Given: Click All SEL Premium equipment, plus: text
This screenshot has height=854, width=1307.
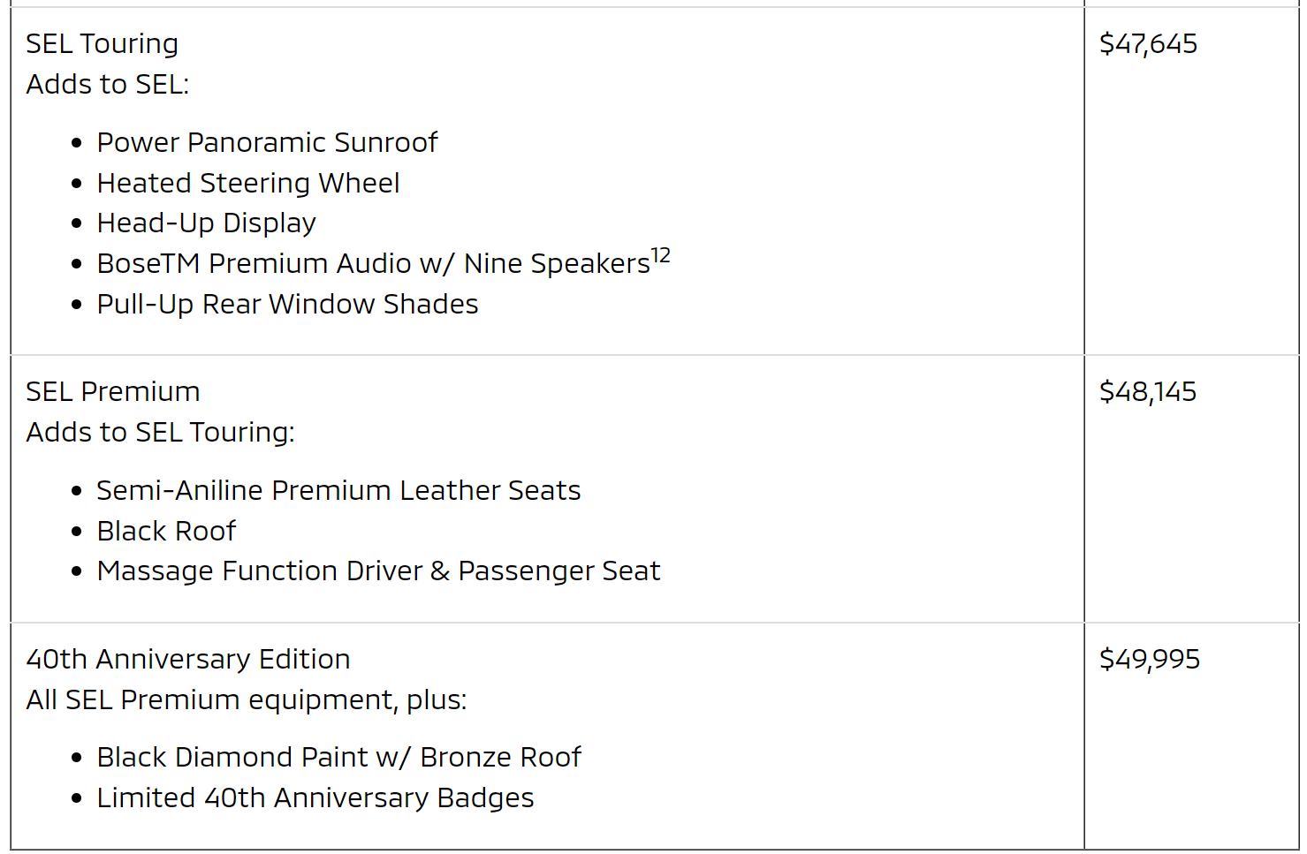Looking at the screenshot, I should coord(246,699).
